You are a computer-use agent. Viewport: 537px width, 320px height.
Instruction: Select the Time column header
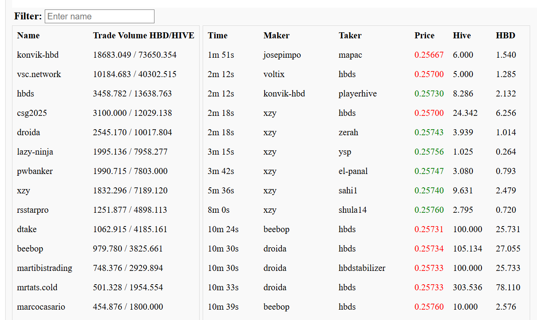[x=218, y=36]
